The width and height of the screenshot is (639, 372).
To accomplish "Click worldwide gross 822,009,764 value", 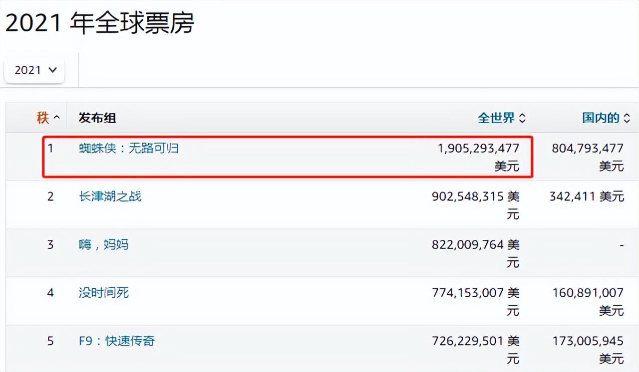I will [468, 245].
